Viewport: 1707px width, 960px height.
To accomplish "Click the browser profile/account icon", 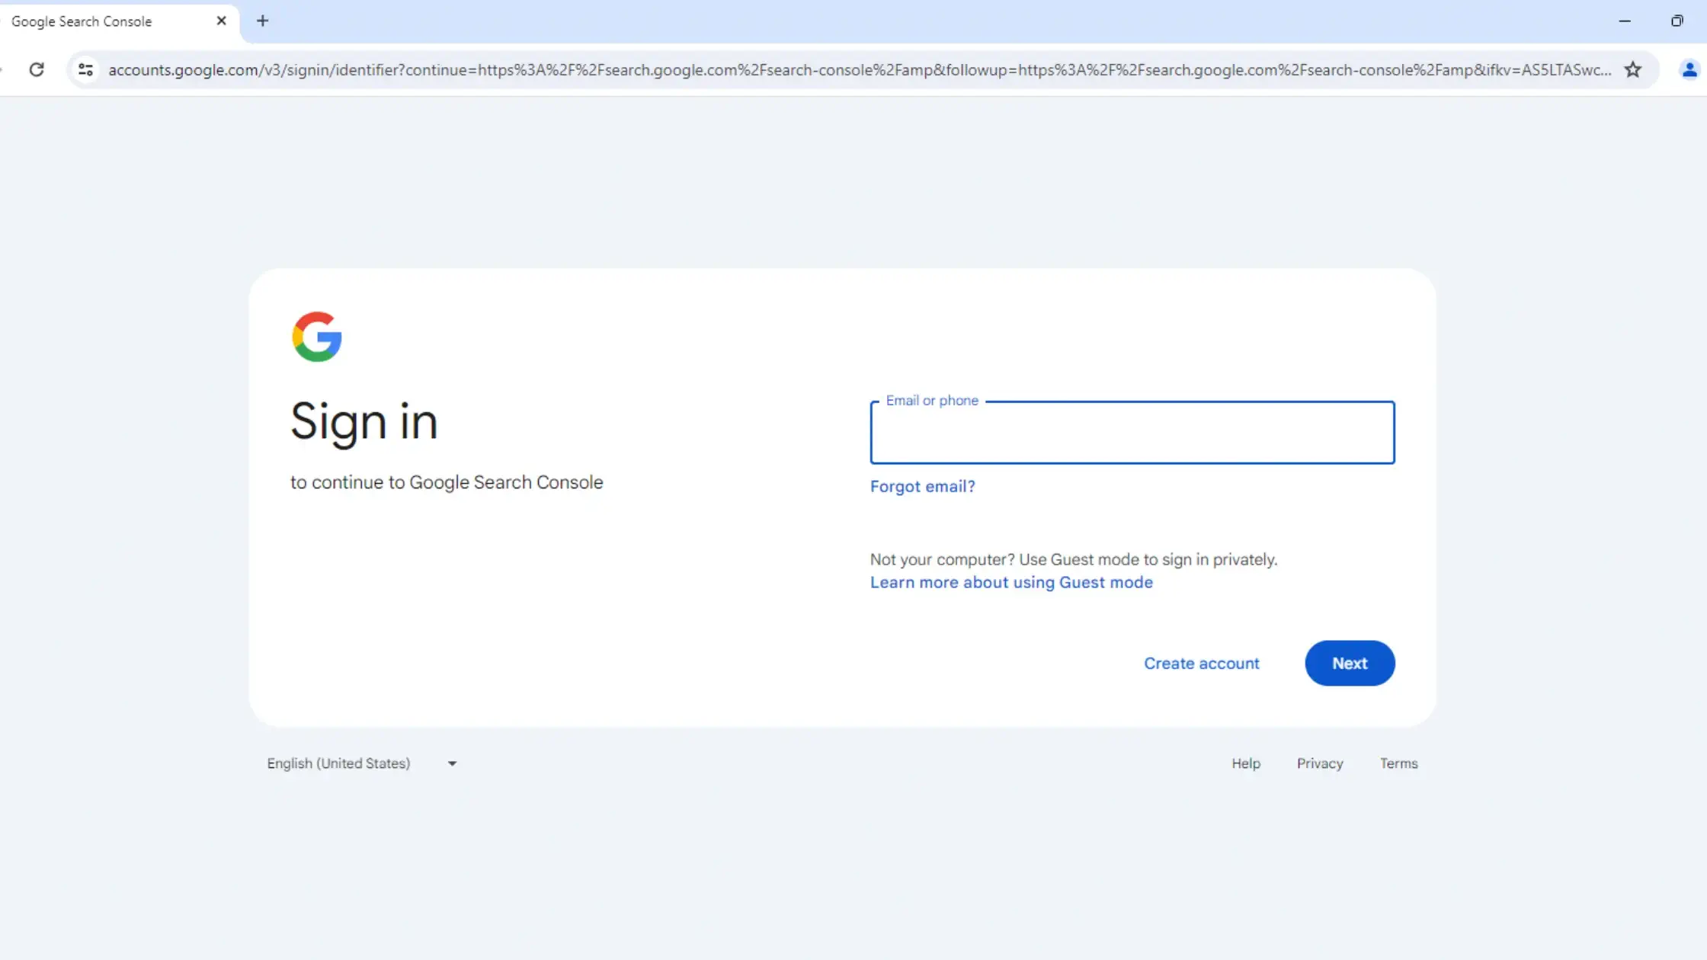I will pos(1688,69).
